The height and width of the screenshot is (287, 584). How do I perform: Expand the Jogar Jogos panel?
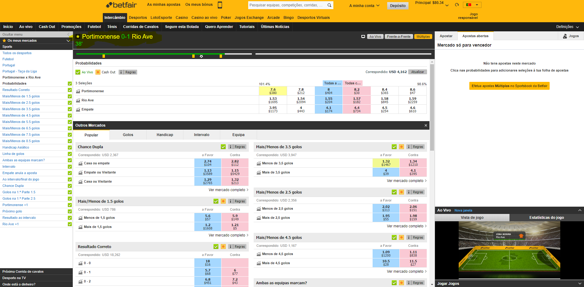580,283
